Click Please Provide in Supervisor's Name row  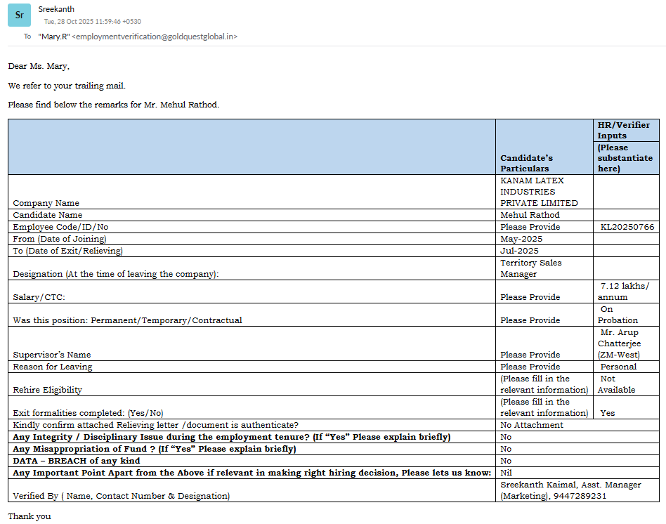click(530, 355)
